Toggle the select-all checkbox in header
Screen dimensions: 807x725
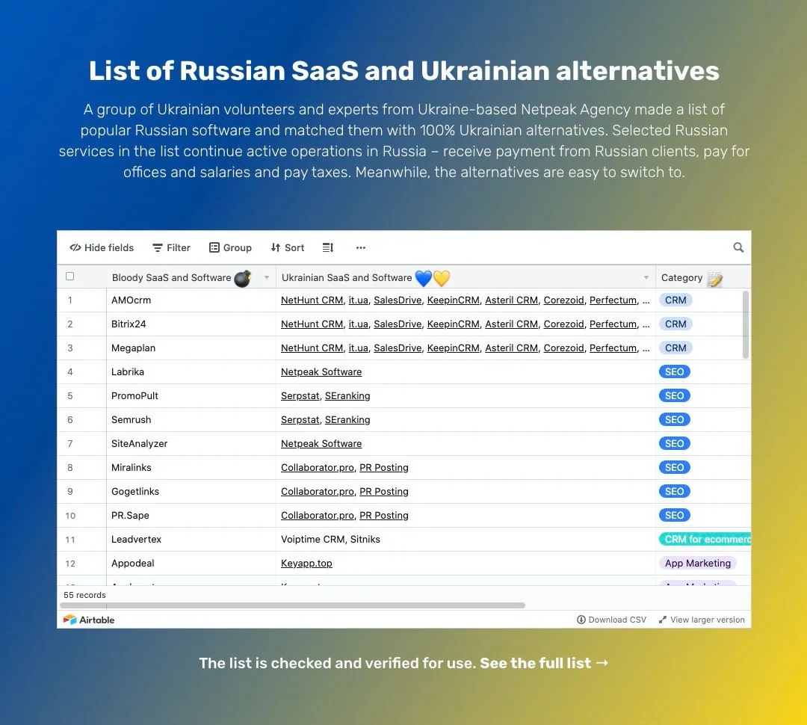[x=70, y=277]
